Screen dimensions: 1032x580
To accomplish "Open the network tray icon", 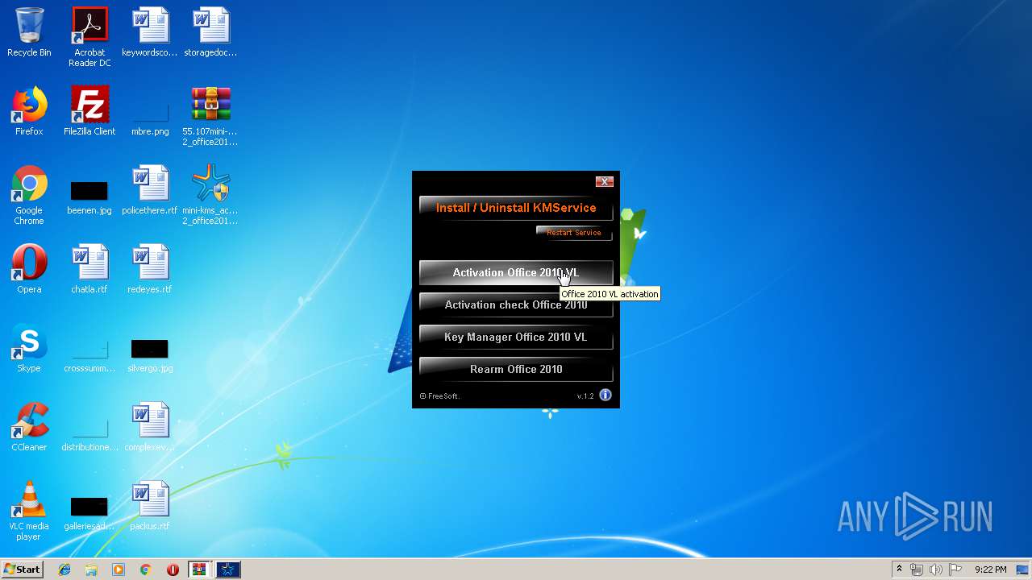I will 917,570.
